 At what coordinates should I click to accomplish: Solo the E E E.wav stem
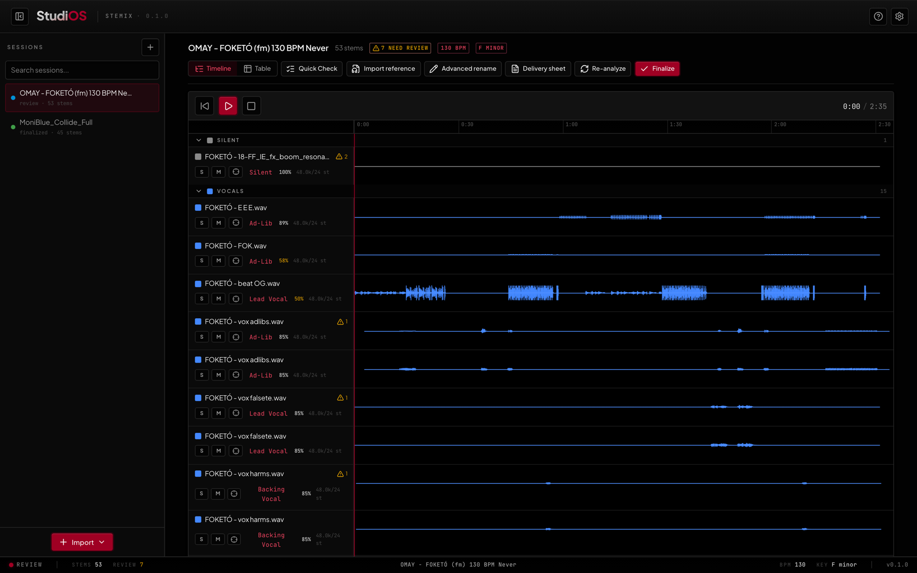pyautogui.click(x=202, y=223)
